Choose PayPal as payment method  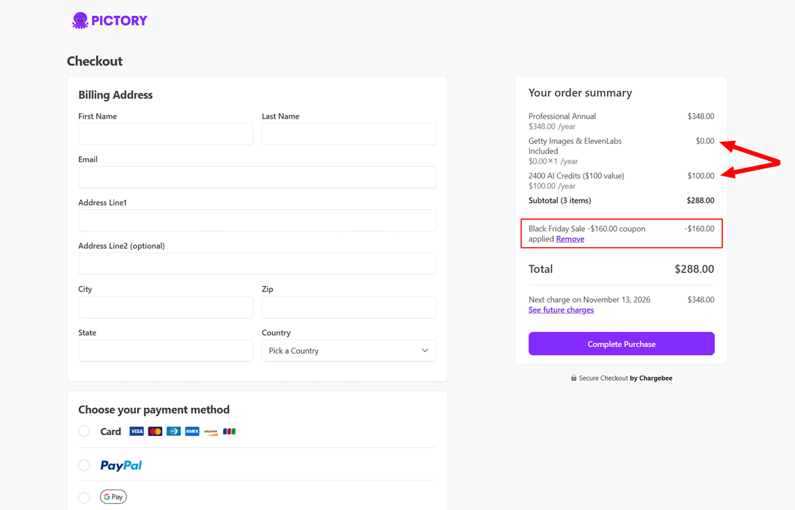(84, 465)
